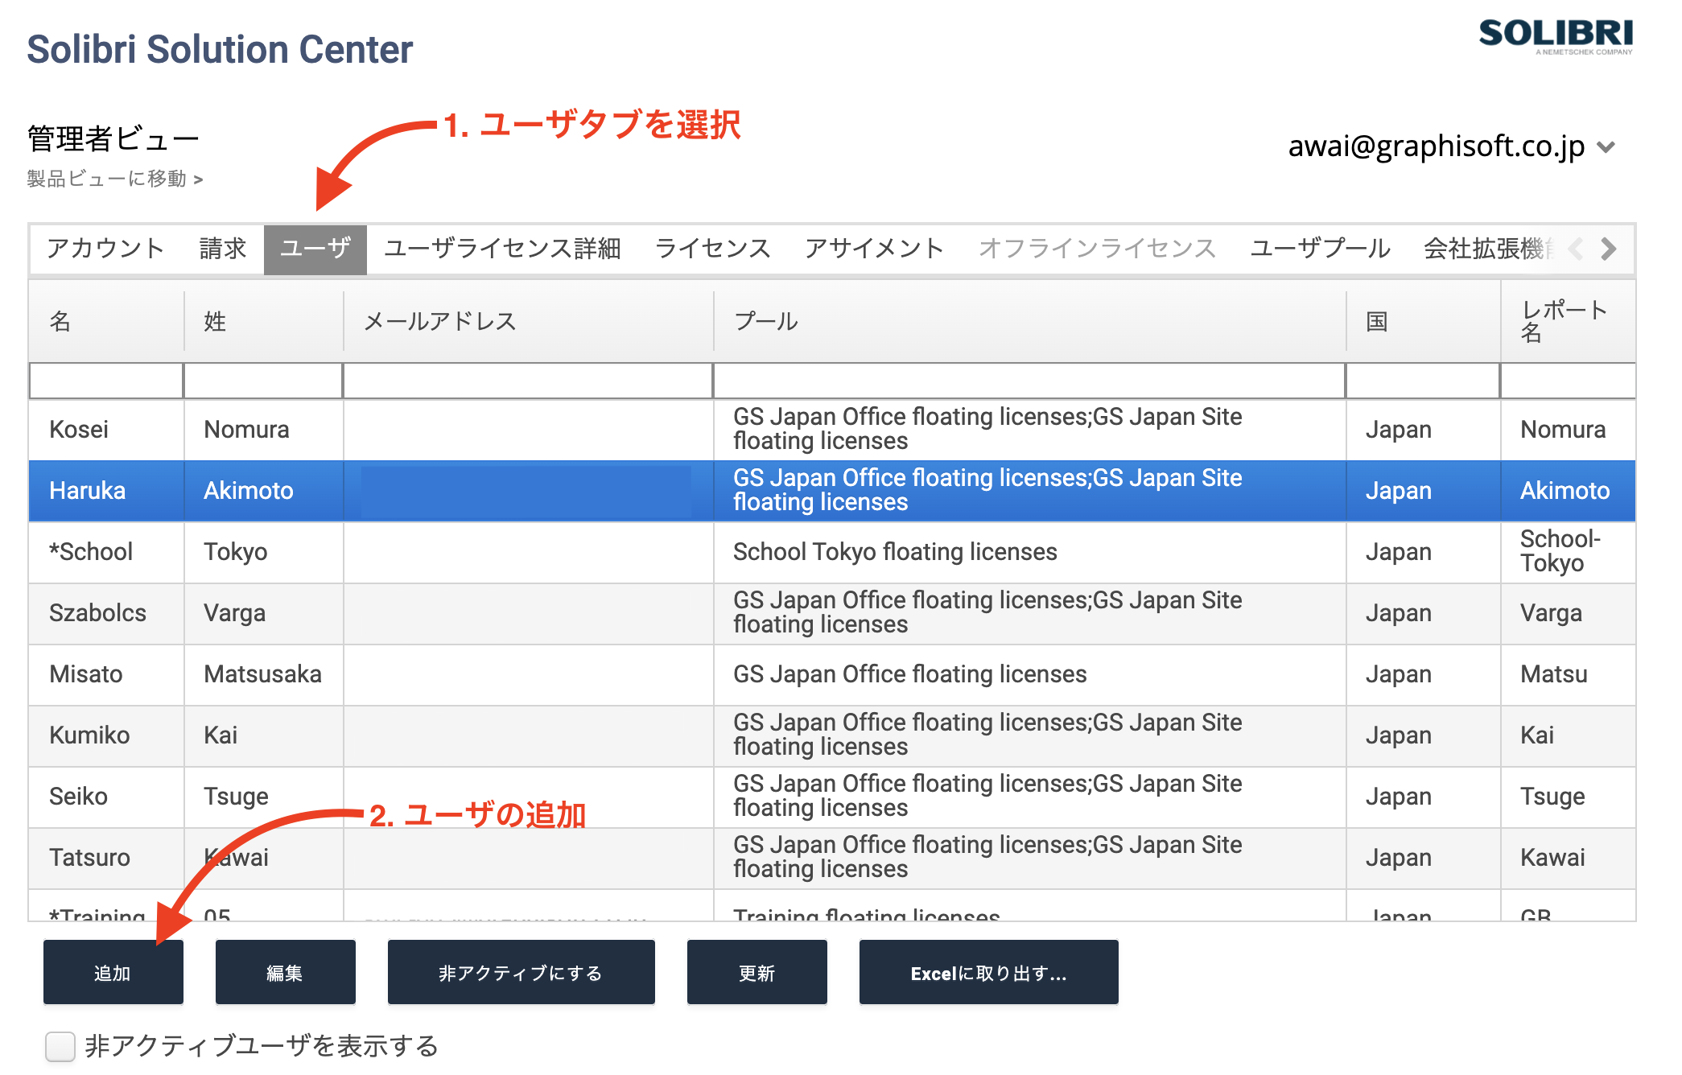
Task: Focus the メールアドレス filter field
Action: 528,381
